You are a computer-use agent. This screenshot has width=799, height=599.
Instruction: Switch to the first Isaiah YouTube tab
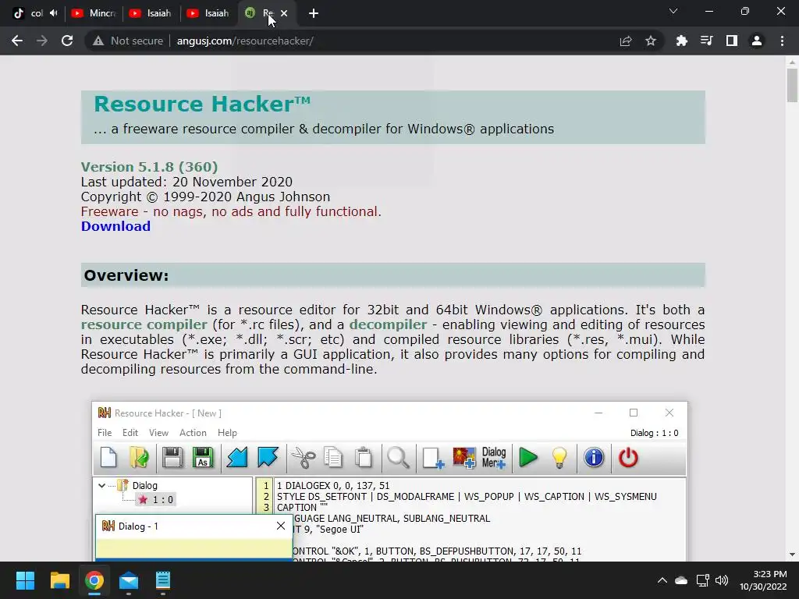pos(151,13)
